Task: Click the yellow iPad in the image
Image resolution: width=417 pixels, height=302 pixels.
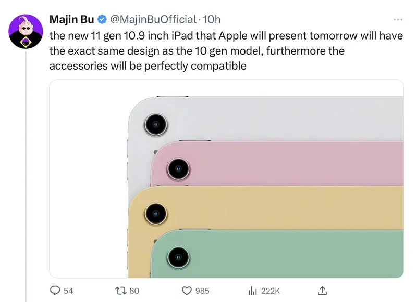Action: pyautogui.click(x=266, y=208)
